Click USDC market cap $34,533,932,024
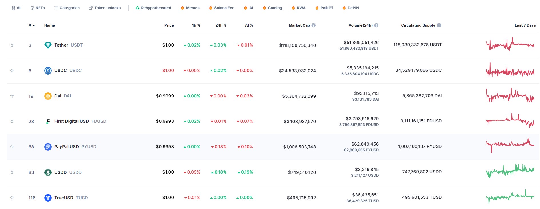The image size is (540, 209). (x=298, y=71)
